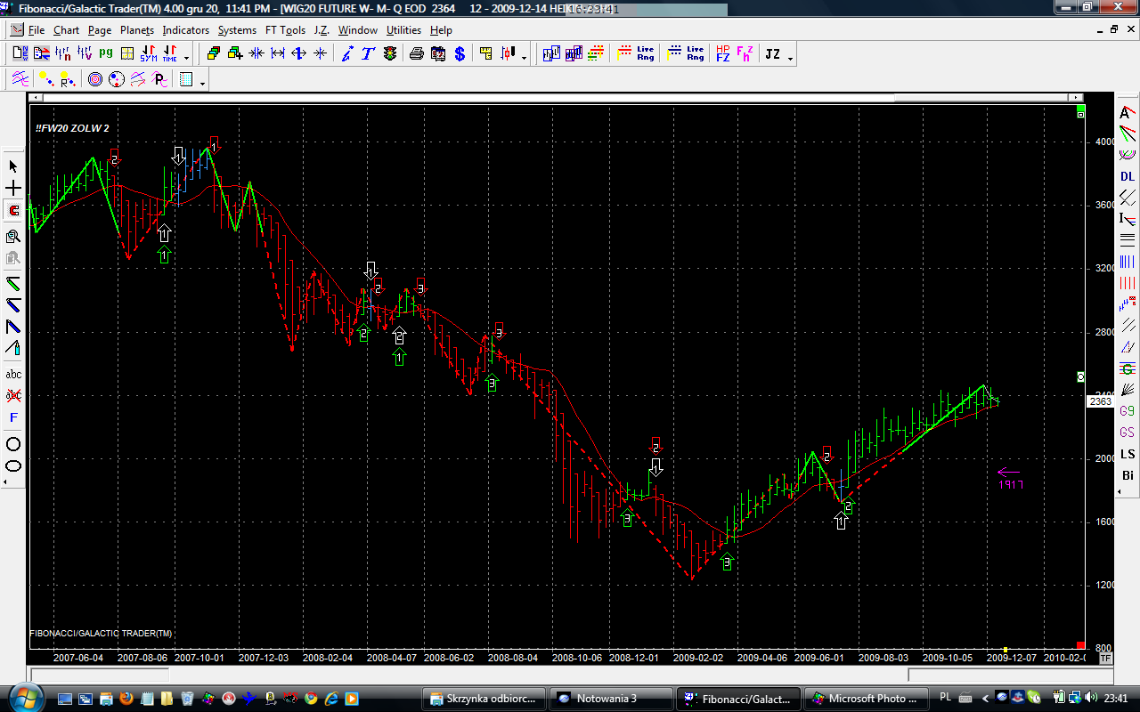Click the DL tool in right sidebar
Viewport: 1140px width, 712px height.
pos(1128,176)
